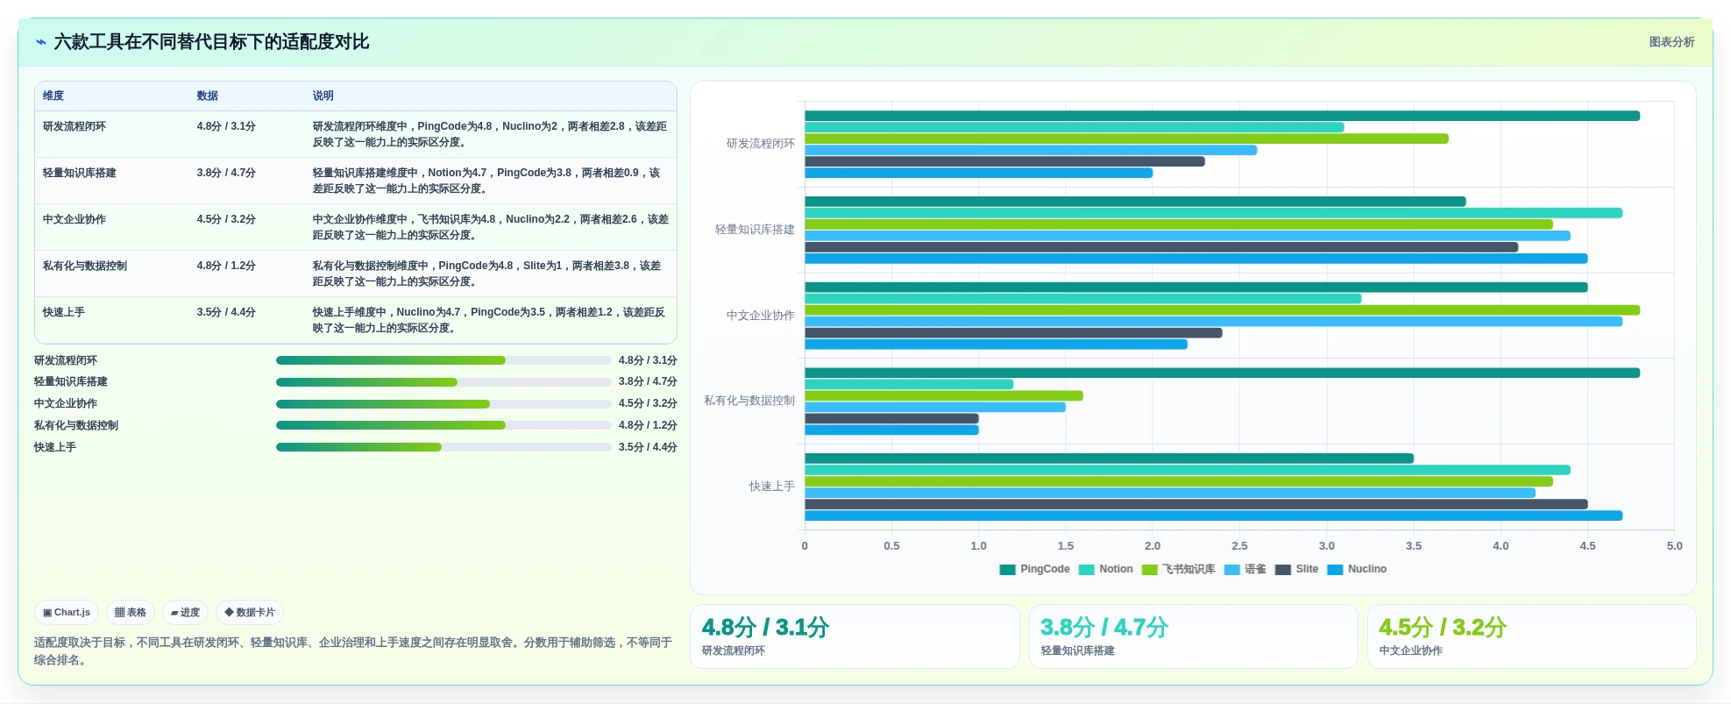The height and width of the screenshot is (704, 1731).
Task: Toggle Nuclino legend entry
Action: 1357,570
